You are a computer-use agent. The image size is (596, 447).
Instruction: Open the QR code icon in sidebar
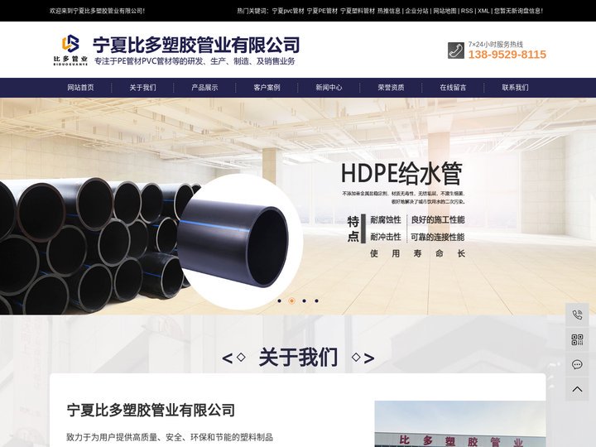click(577, 339)
